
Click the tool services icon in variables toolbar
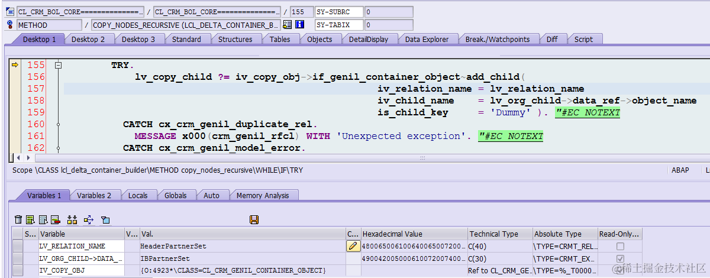[105, 220]
